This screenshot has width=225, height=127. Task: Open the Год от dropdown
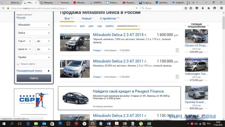[x=24, y=41]
